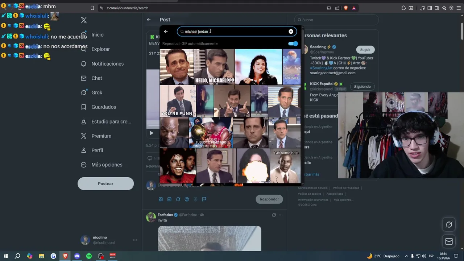This screenshot has height=261, width=464.
Task: Go back with the GIF search arrow
Action: pos(166,32)
